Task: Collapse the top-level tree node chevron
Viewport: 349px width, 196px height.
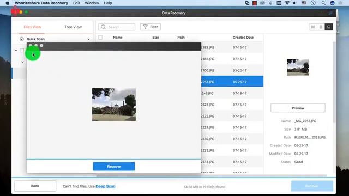Action: 16,51
